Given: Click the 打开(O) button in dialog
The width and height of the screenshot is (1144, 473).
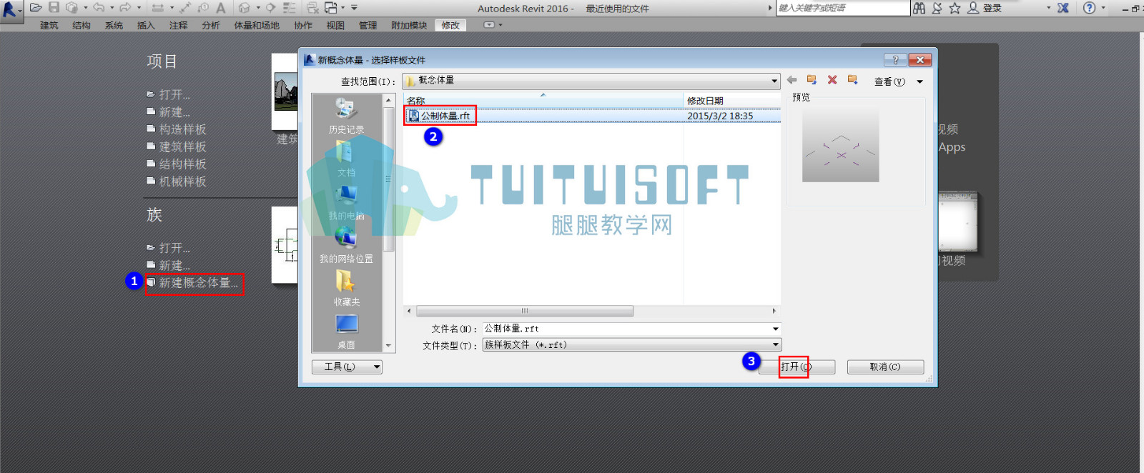Looking at the screenshot, I should pyautogui.click(x=796, y=367).
